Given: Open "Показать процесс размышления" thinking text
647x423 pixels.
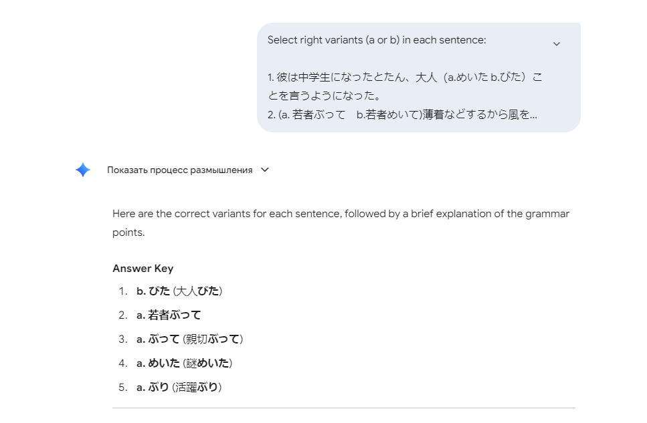Looking at the screenshot, I should click(x=179, y=170).
